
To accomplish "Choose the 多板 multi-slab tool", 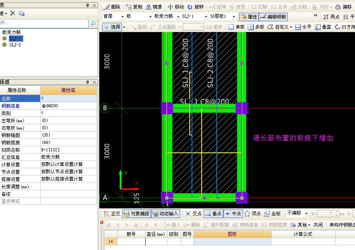I will pos(256,27).
